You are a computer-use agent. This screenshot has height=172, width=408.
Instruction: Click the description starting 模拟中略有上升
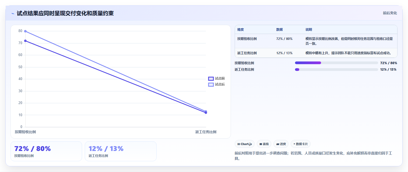point(348,53)
